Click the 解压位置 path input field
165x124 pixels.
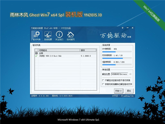pyautogui.click(x=120, y=74)
